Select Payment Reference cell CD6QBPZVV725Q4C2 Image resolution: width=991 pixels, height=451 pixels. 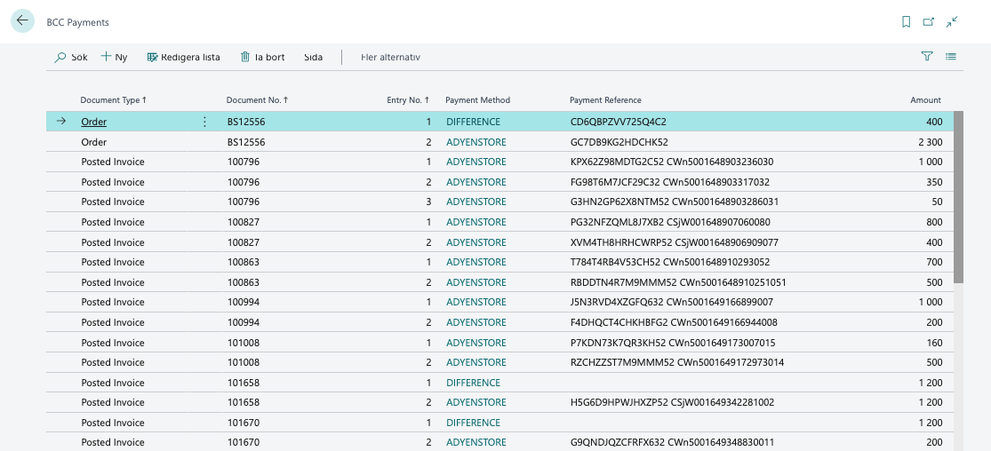618,122
